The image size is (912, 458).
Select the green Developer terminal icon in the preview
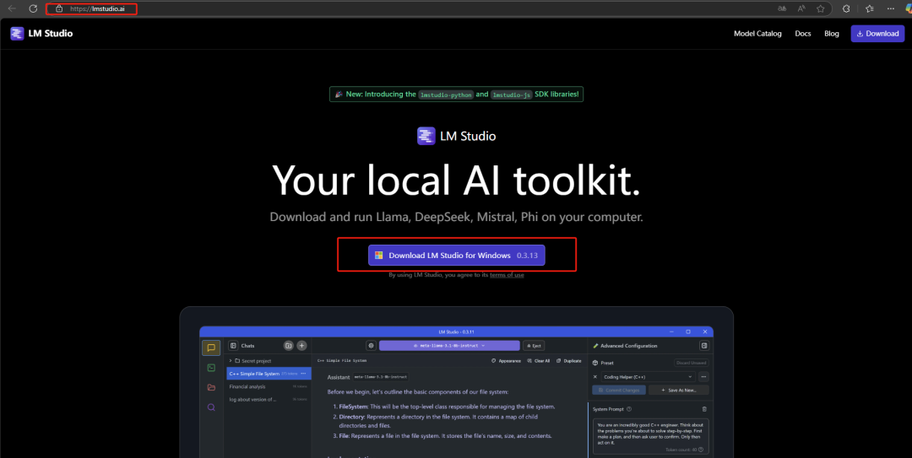(x=211, y=368)
